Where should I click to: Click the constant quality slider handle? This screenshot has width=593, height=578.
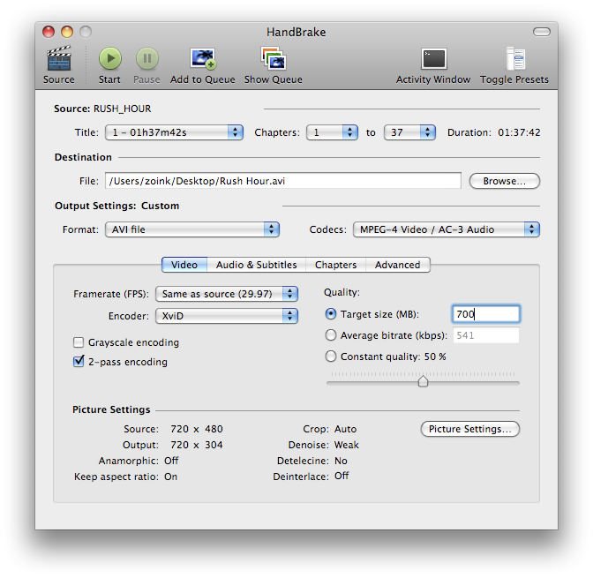point(423,381)
